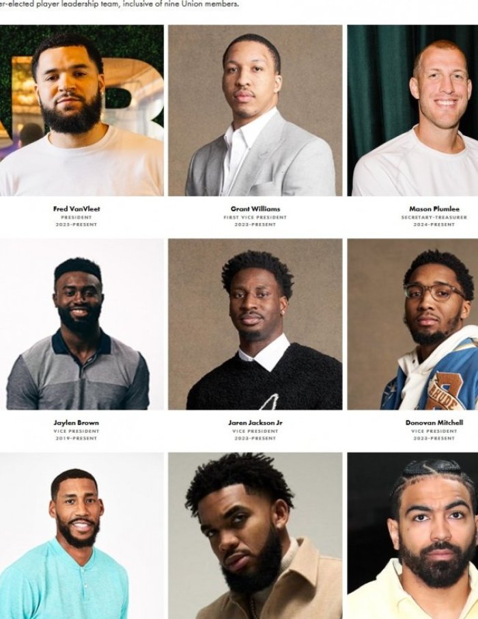Select the photo of the man in the pale yellow shirt
Image resolution: width=478 pixels, height=619 pixels.
(x=412, y=536)
